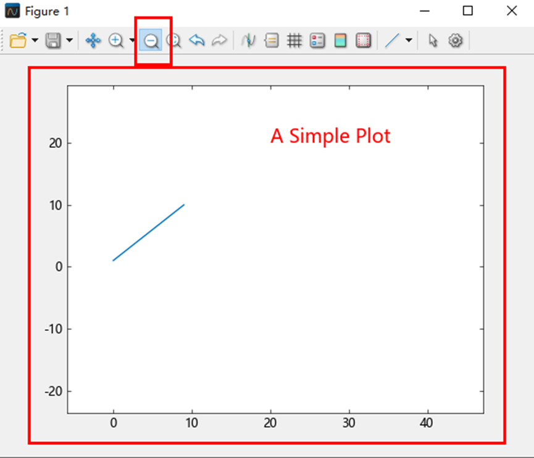Click the Save floppy disk icon

(53, 41)
